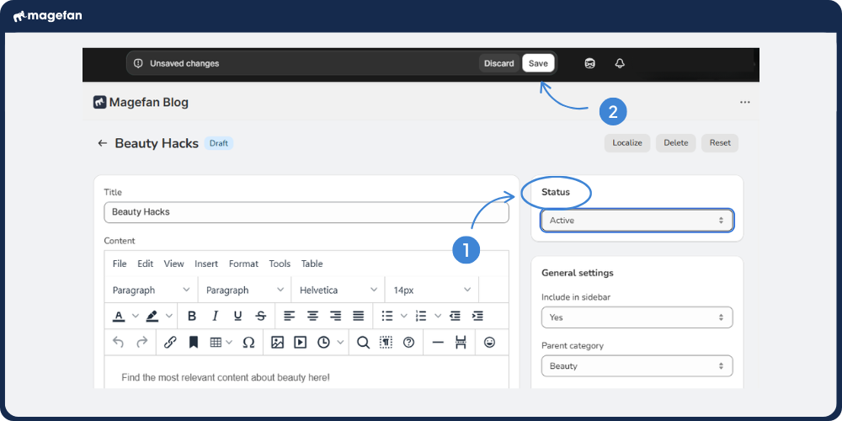Open the text color picker arrow
This screenshot has width=842, height=421.
(x=135, y=317)
